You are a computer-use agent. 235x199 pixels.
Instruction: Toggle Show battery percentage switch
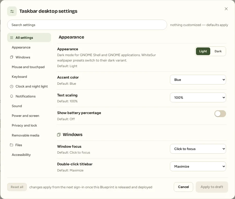tap(220, 114)
